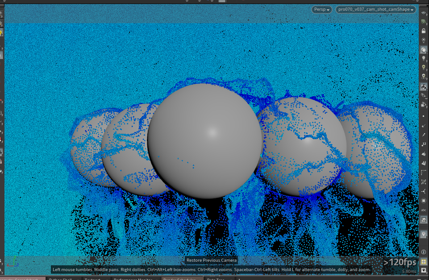
Task: Click the viewport info 'i' icon
Action: [x=424, y=252]
